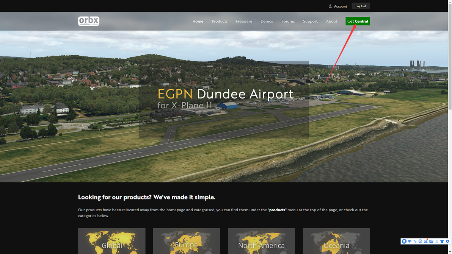The image size is (452, 254).
Task: Open the Global category card
Action: coord(111,241)
